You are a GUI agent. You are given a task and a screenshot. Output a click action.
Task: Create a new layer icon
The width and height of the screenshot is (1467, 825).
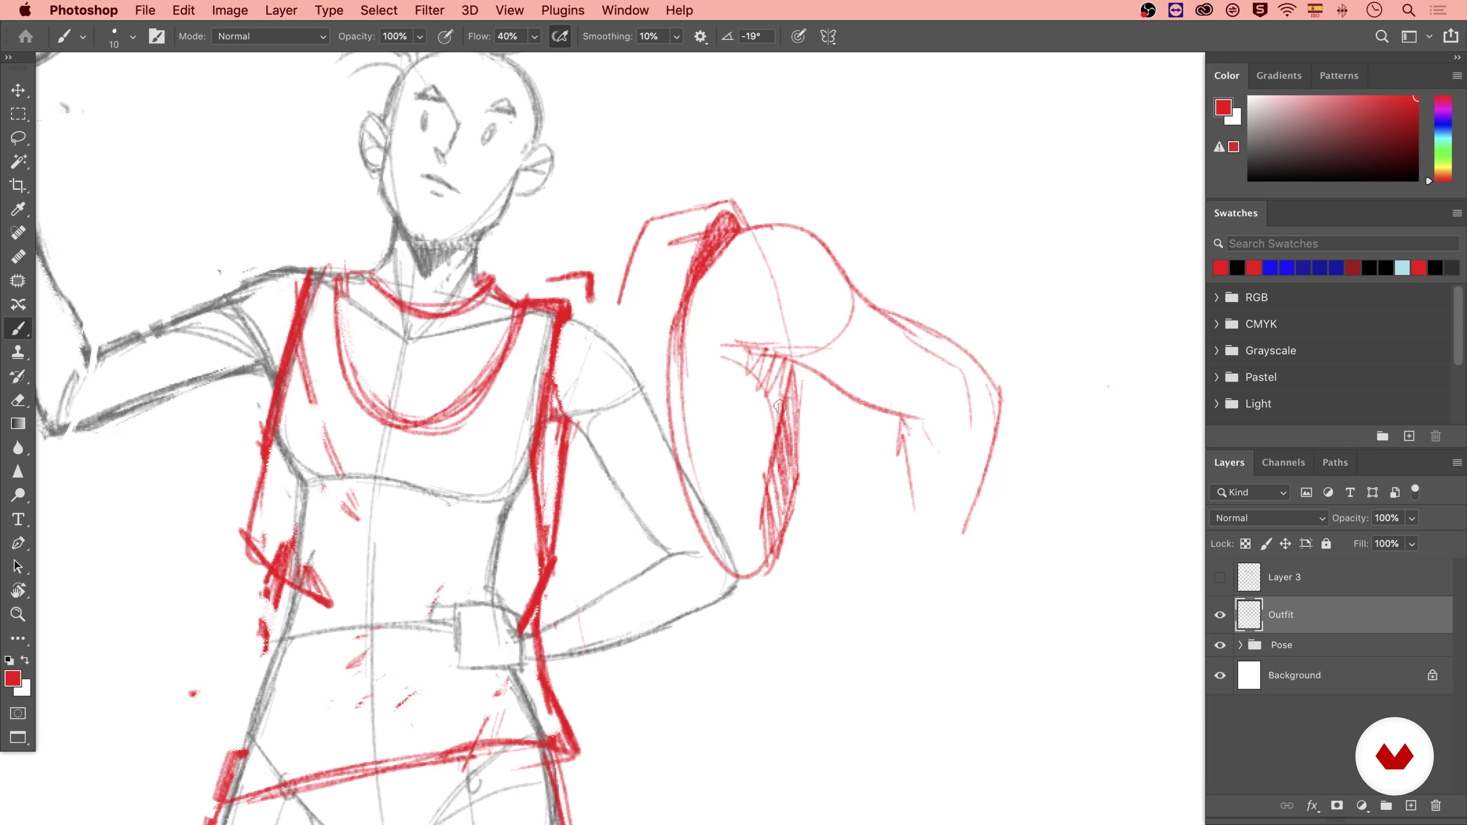tap(1410, 806)
